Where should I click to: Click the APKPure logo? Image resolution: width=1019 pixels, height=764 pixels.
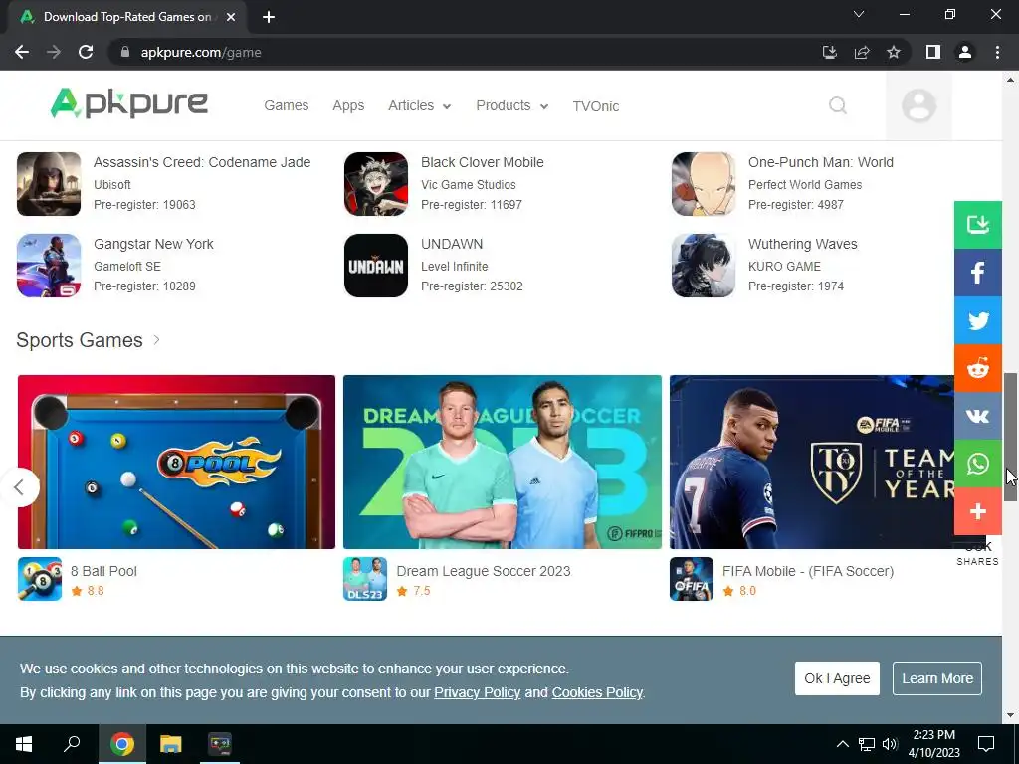click(129, 103)
